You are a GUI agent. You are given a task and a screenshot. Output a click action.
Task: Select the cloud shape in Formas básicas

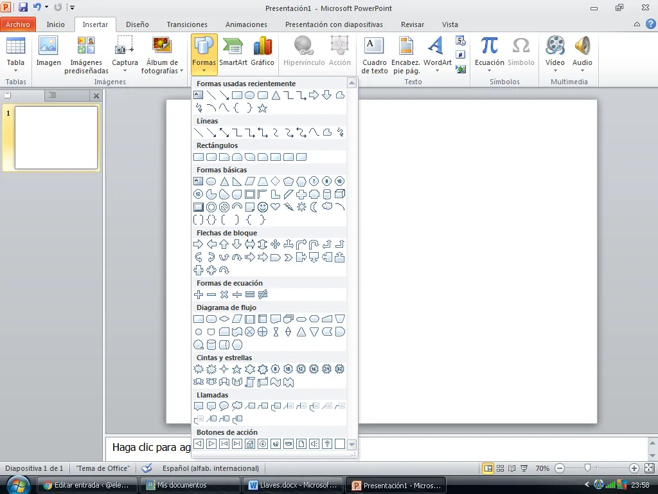pos(327,206)
